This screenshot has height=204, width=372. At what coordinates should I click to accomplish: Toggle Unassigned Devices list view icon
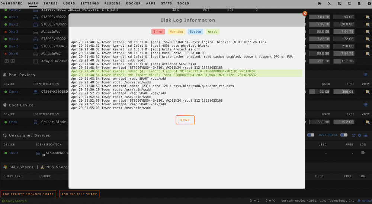[365, 135]
